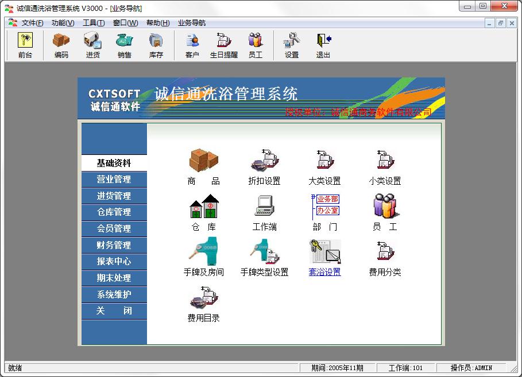Screen dimensions: 522x377
Task: Select 期末处理 in the sidebar
Action: [x=114, y=278]
